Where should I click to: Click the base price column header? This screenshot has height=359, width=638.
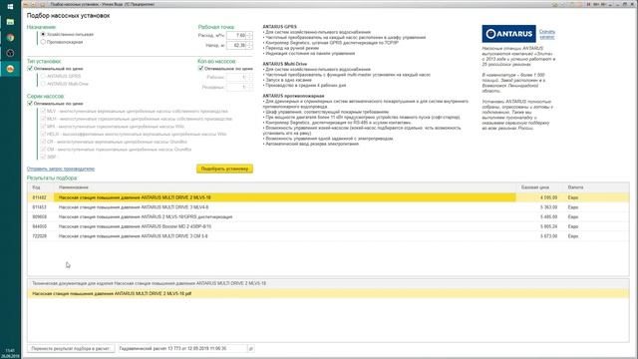tap(539, 187)
